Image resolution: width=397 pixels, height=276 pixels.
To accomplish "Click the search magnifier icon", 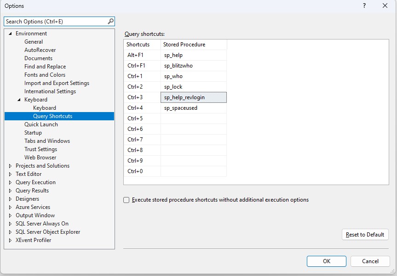I will [110, 21].
